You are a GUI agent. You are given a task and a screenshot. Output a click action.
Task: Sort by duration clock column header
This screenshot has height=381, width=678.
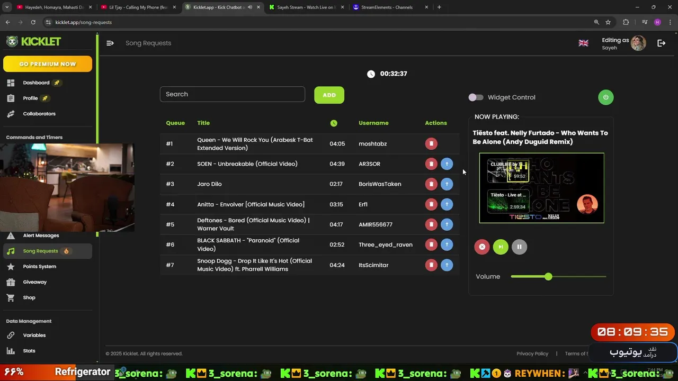[334, 123]
